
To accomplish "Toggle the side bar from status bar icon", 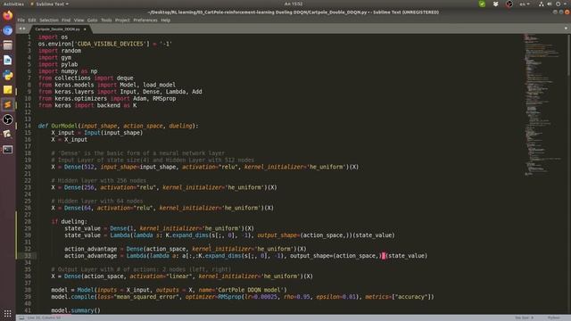I will 21,317.
